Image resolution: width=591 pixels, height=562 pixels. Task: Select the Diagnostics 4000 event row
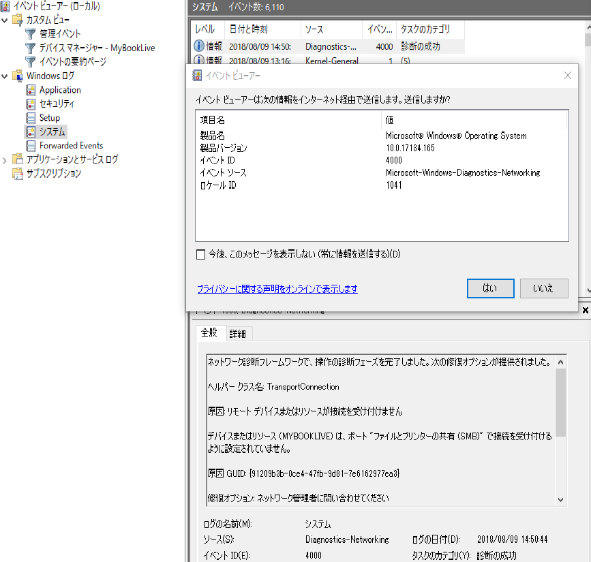(x=327, y=46)
